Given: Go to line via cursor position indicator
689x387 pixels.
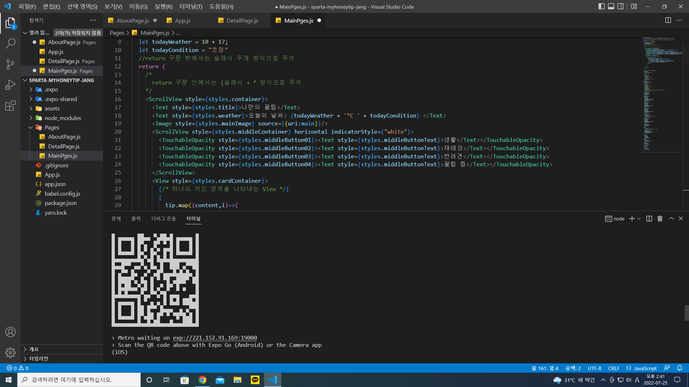Looking at the screenshot, I should click(x=545, y=368).
